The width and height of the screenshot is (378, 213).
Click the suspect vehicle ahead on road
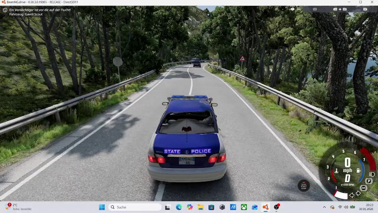pos(197,63)
